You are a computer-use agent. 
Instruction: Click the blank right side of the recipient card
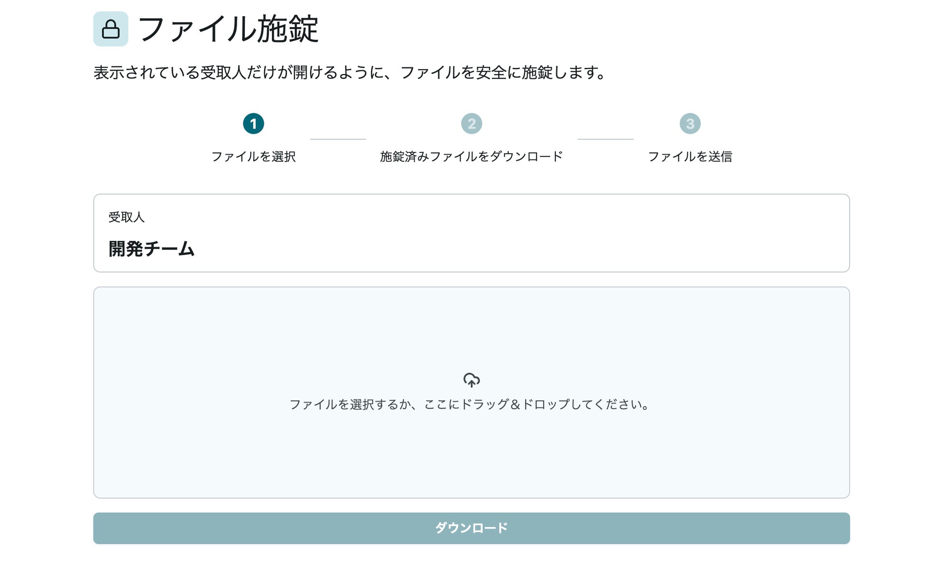point(664,233)
